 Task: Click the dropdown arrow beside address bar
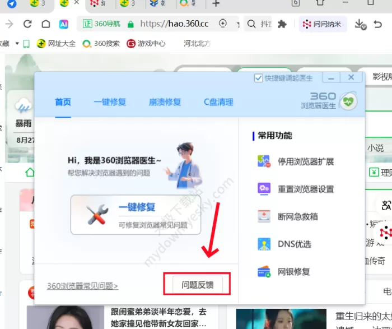(x=238, y=24)
